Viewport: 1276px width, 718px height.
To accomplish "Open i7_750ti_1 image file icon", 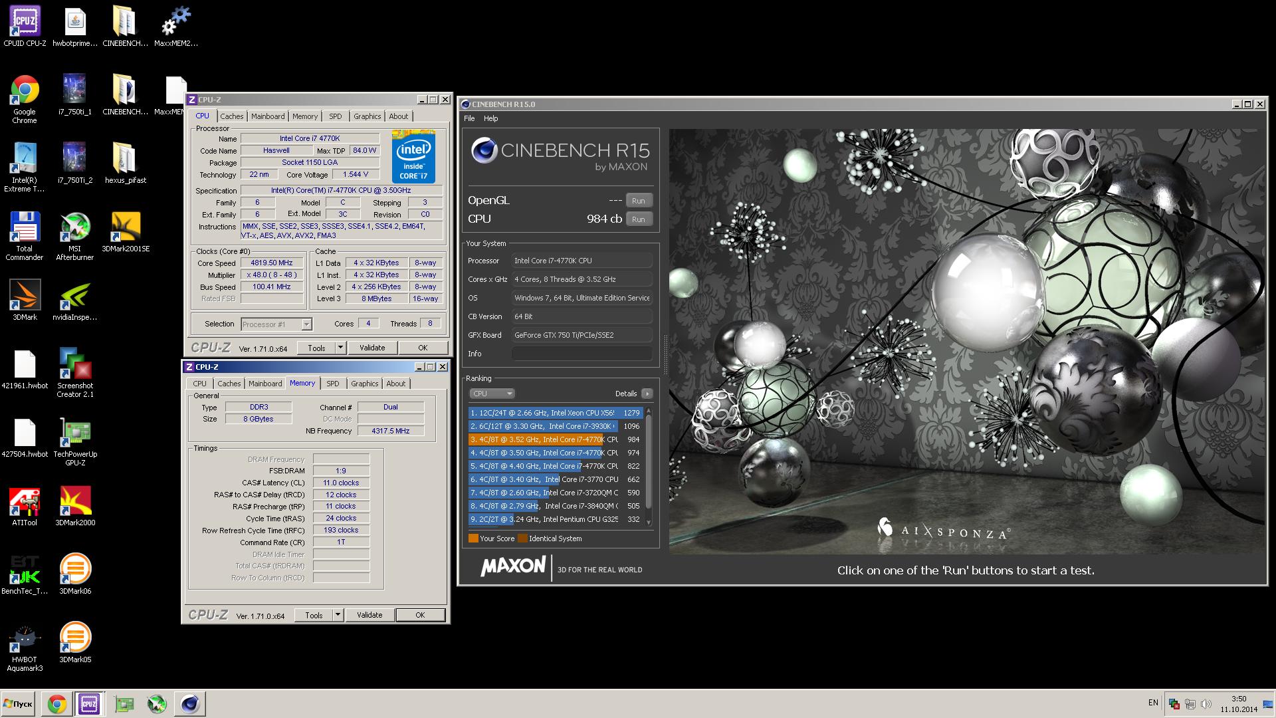I will tap(75, 94).
